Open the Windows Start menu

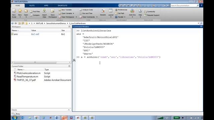coord(15,118)
